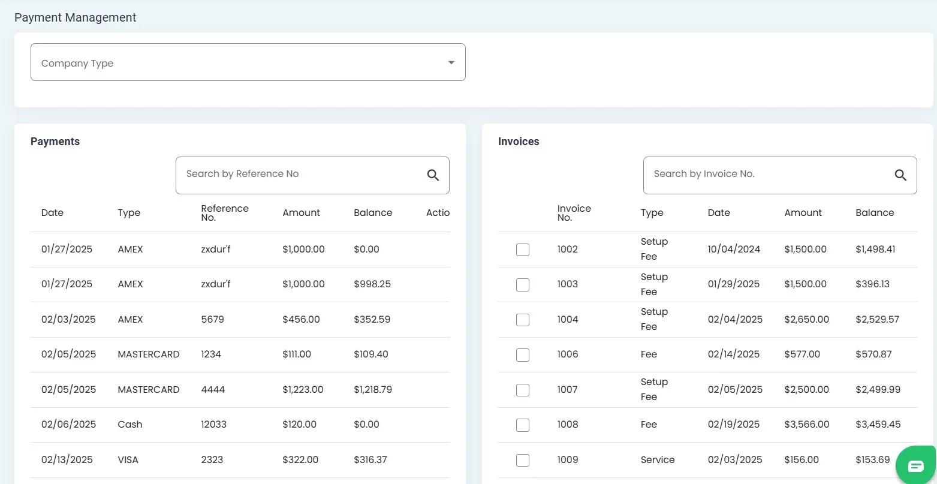Click the Cash payment row reference 12033
937x484 pixels.
213,425
